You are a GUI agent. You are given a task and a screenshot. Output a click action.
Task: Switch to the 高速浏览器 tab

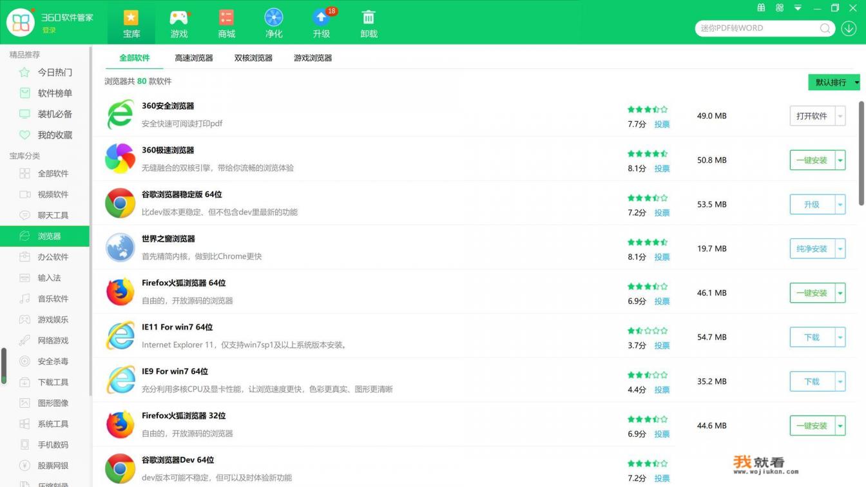click(x=194, y=57)
